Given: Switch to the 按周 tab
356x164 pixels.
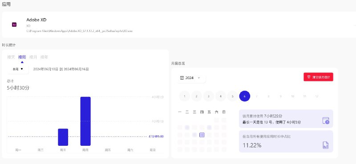Looking at the screenshot, I should coord(22,57).
